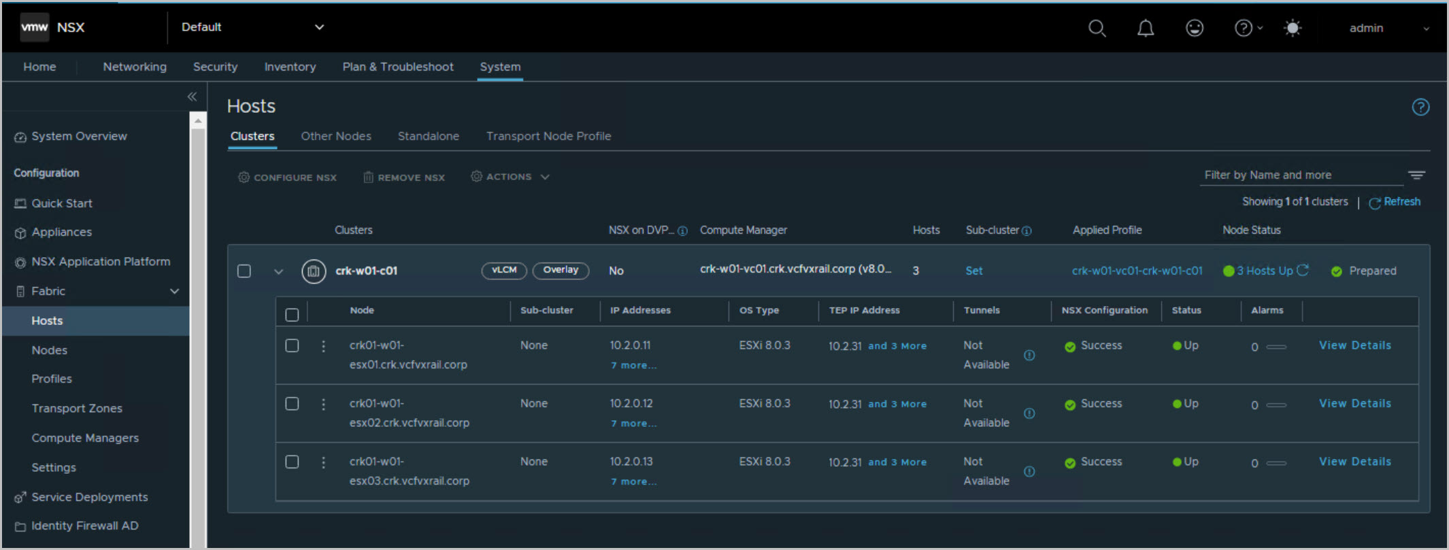Click the Filter by Name input field
The height and width of the screenshot is (550, 1449).
coord(1299,175)
